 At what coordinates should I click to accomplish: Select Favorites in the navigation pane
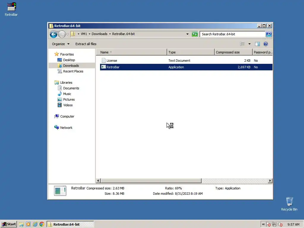coord(67,54)
